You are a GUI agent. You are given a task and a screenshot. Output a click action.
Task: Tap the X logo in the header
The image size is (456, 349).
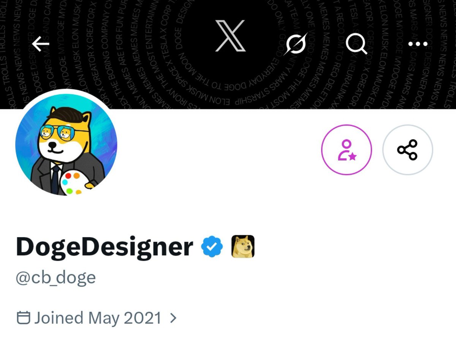tap(230, 36)
